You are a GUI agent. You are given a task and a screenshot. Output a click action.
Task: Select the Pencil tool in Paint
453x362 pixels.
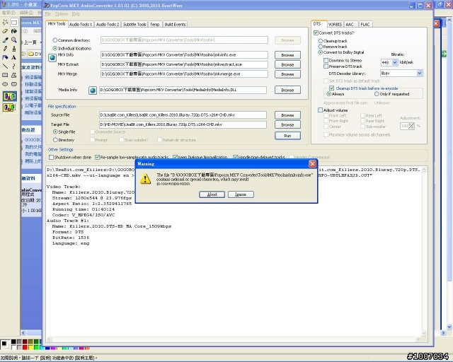point(5,49)
